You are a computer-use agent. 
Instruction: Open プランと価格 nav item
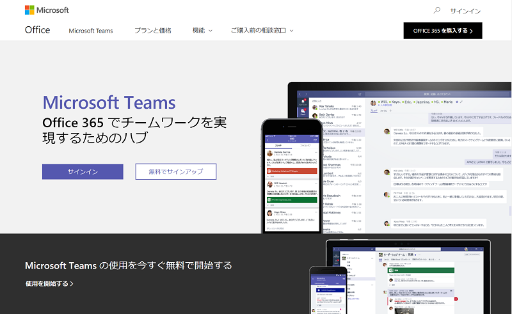pos(153,30)
